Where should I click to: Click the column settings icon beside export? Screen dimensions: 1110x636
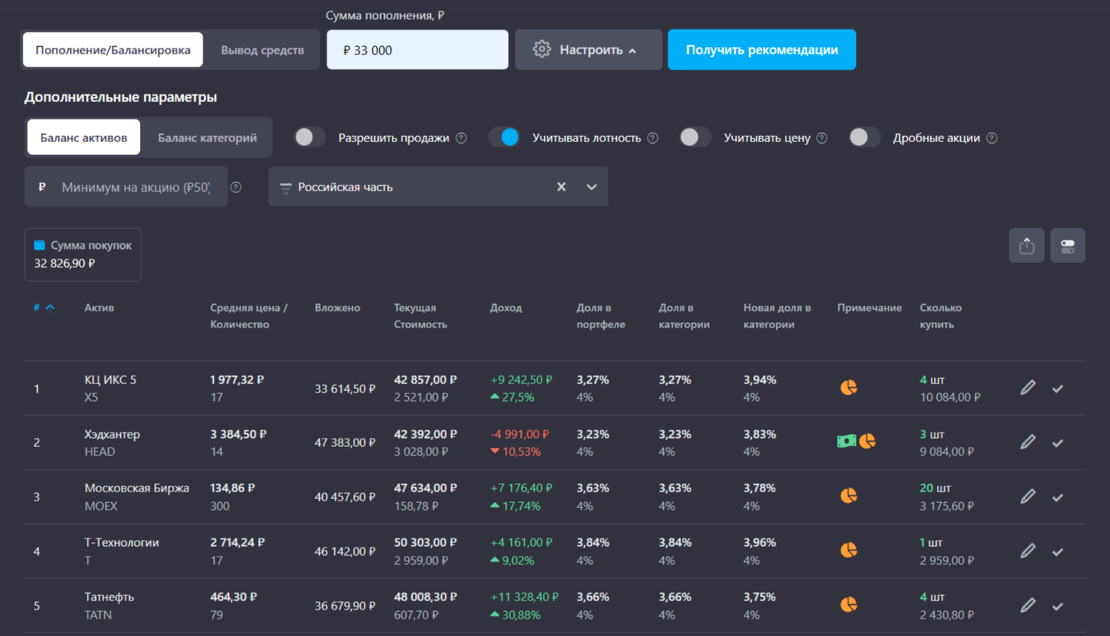1067,246
